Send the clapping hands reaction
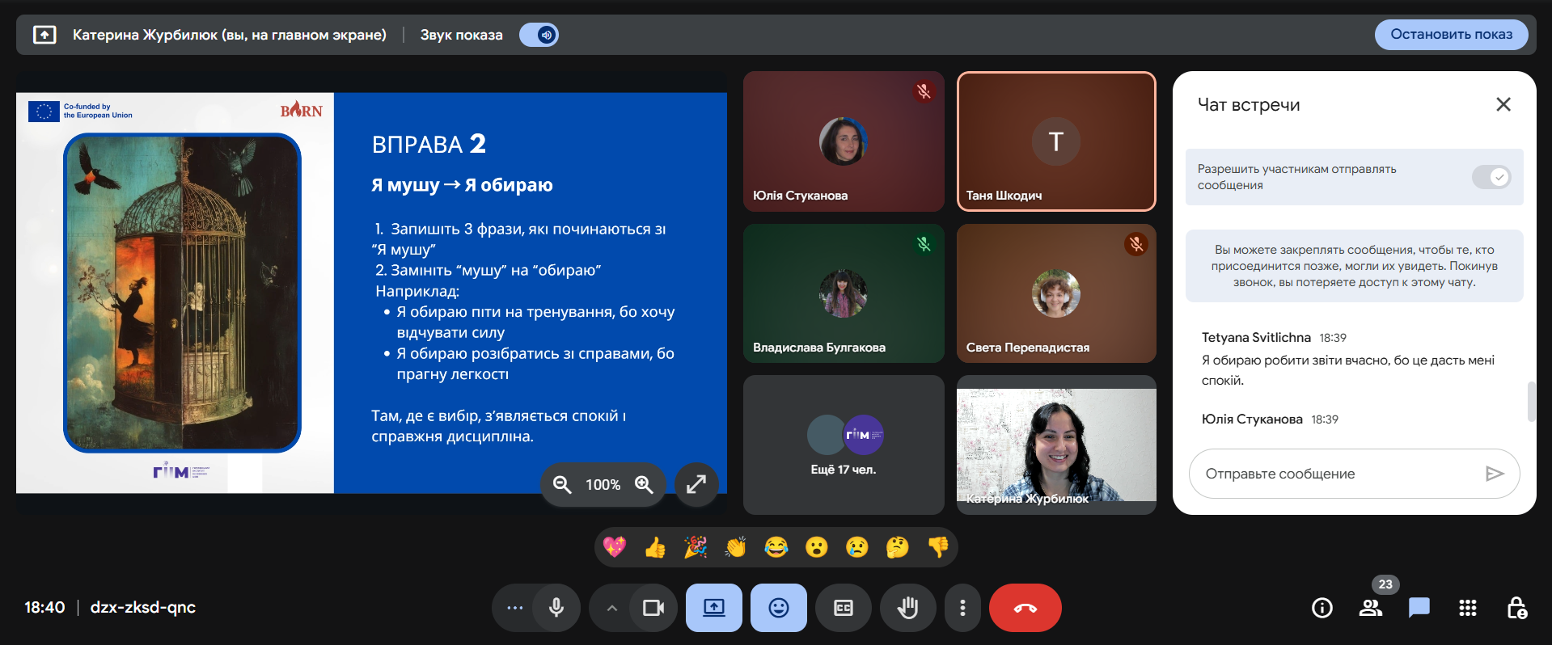The height and width of the screenshot is (645, 1552). 735,548
